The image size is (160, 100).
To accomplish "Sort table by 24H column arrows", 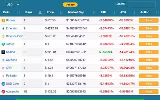I will 114,12.
